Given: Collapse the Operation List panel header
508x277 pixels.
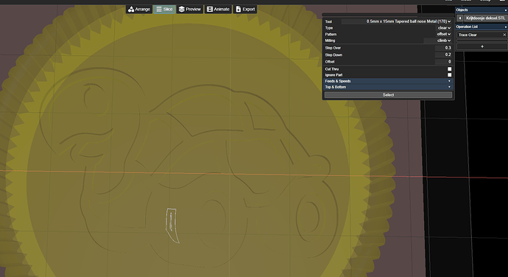Looking at the screenshot, I should (481, 27).
